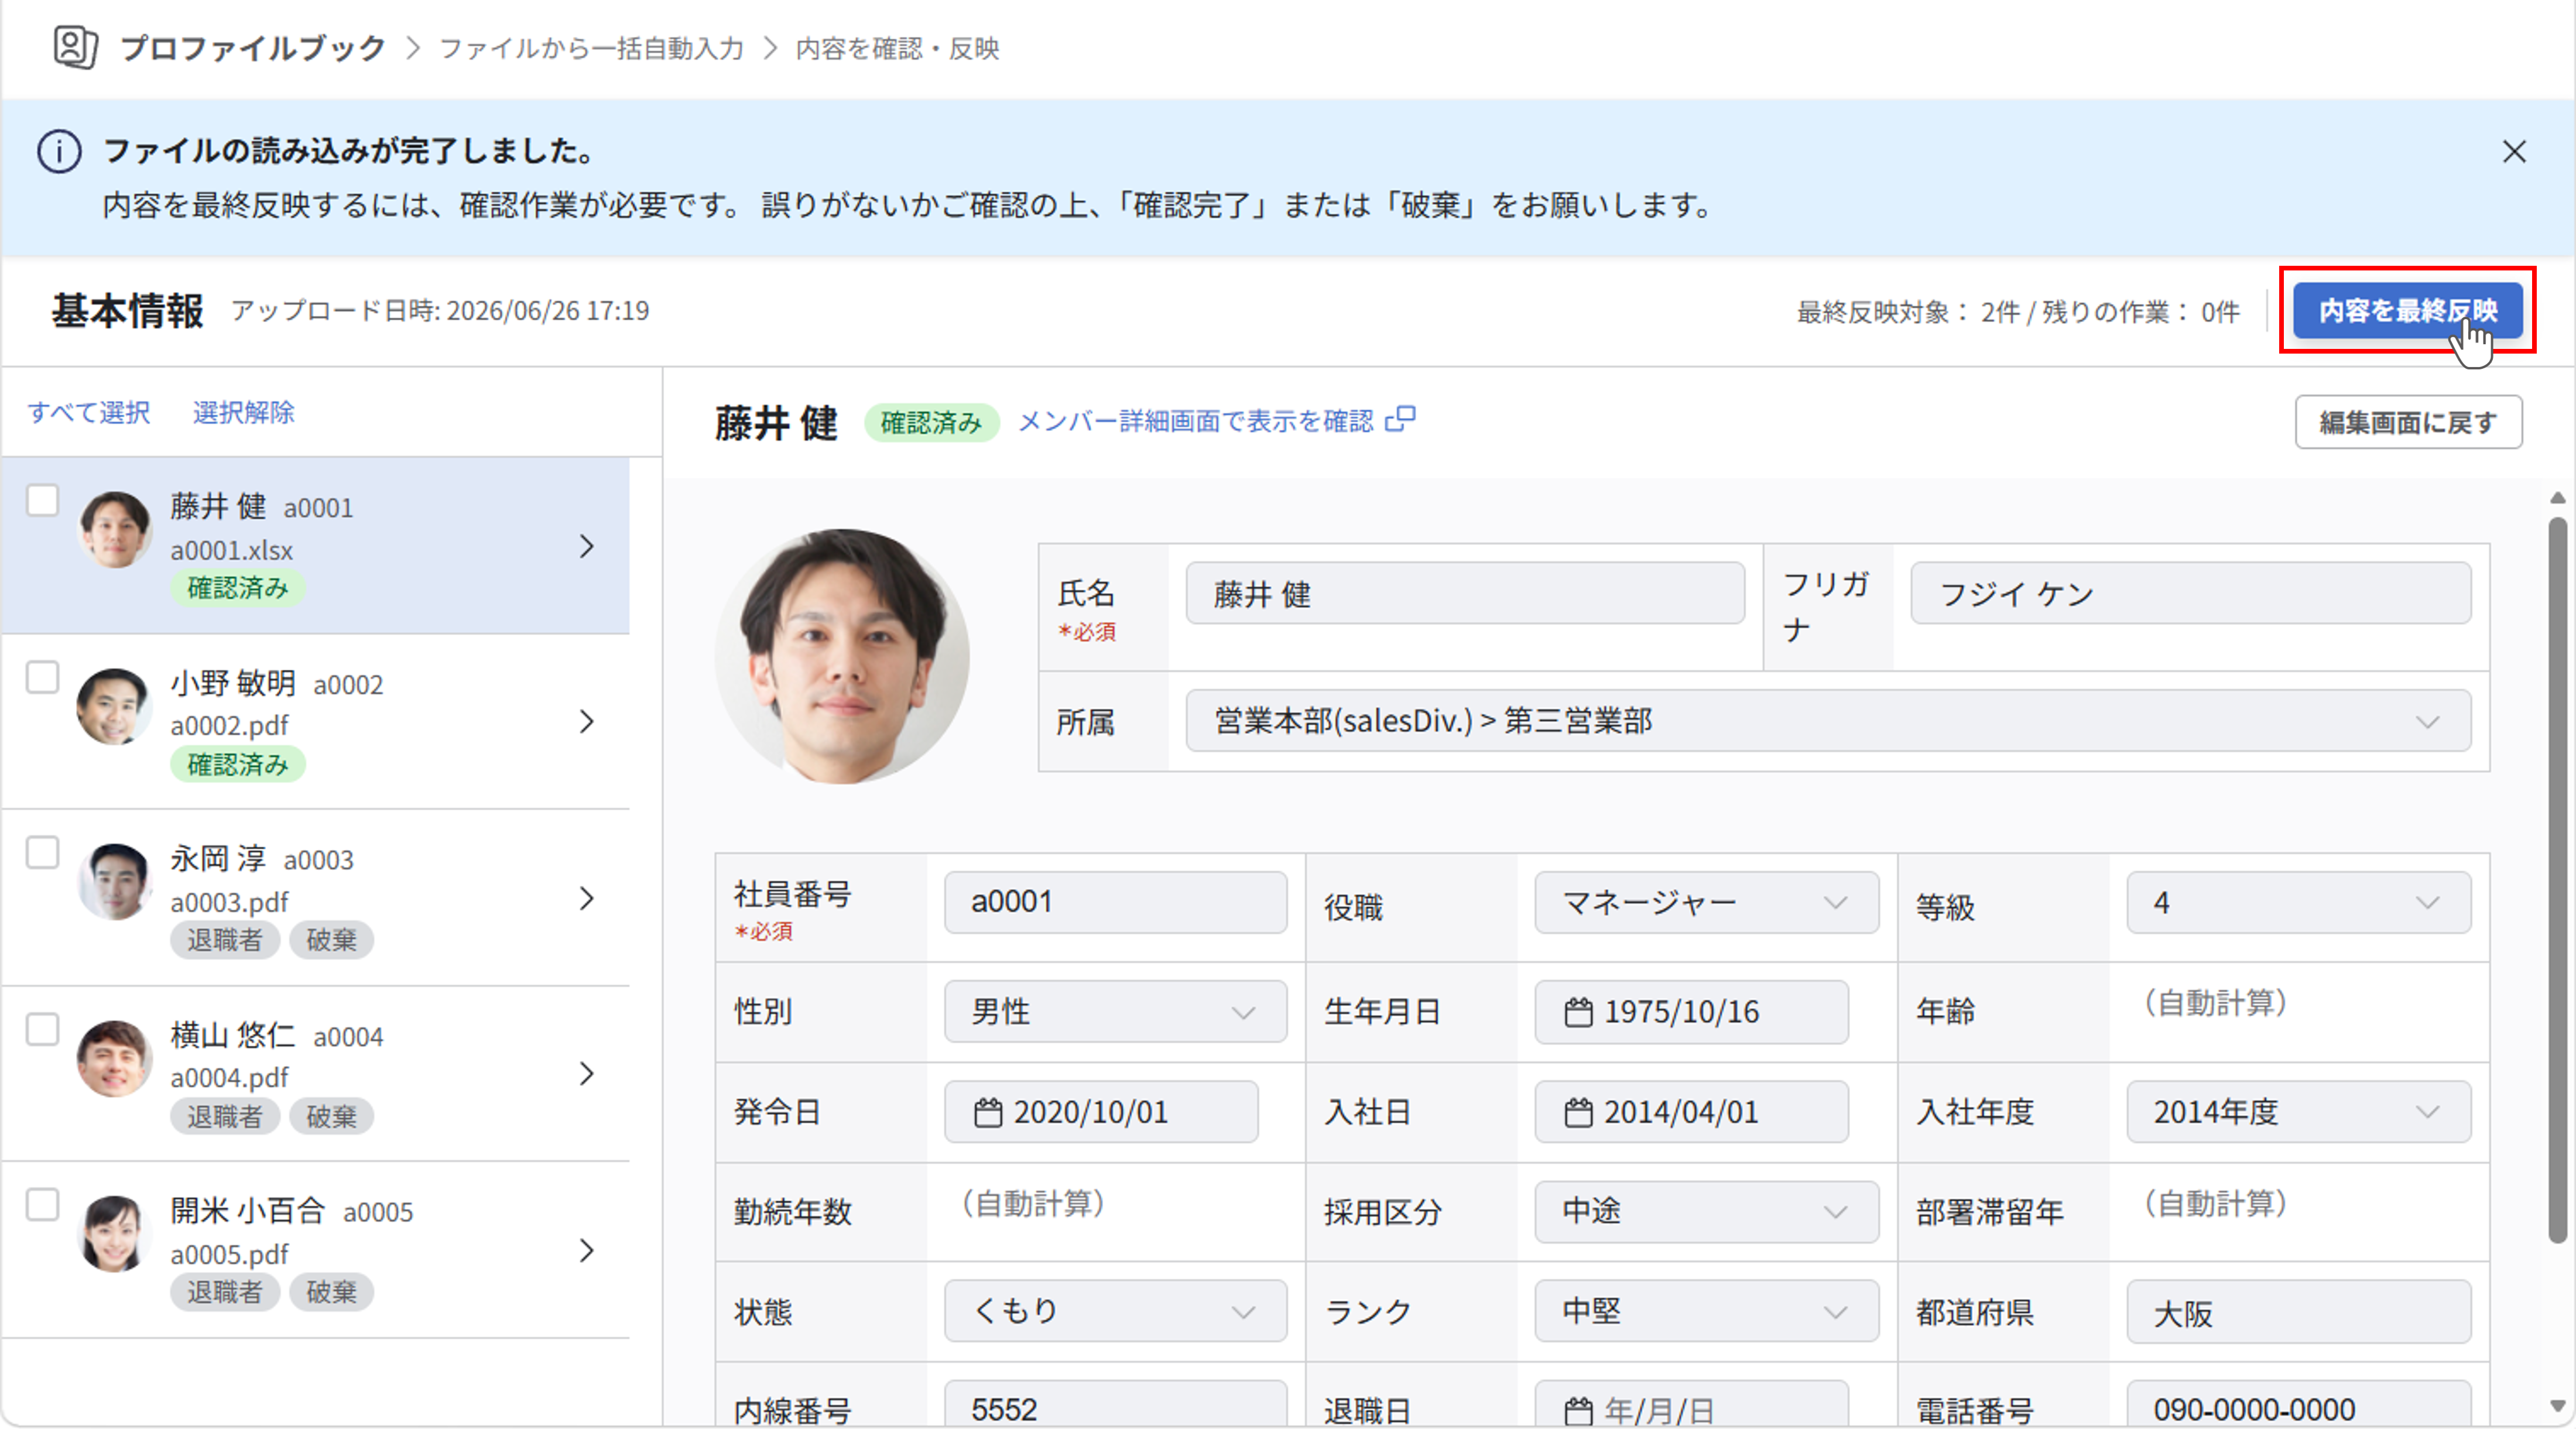Click 破棄 tag on 永岡 淳 row
2576x1429 pixels.
point(331,940)
